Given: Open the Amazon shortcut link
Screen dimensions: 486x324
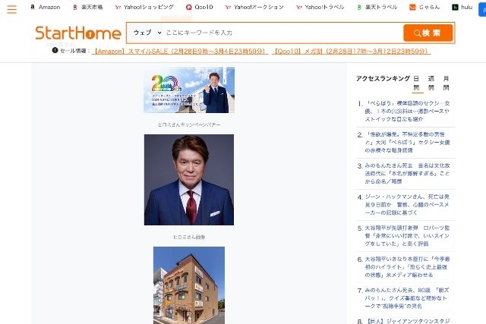Looking at the screenshot, I should pyautogui.click(x=46, y=7).
